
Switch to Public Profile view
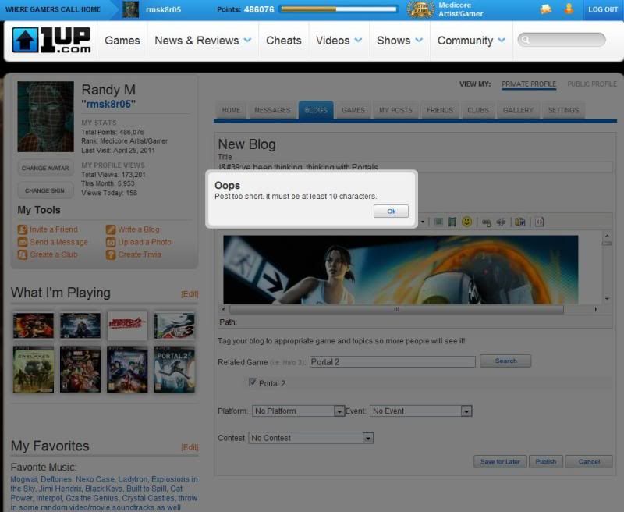coord(592,84)
